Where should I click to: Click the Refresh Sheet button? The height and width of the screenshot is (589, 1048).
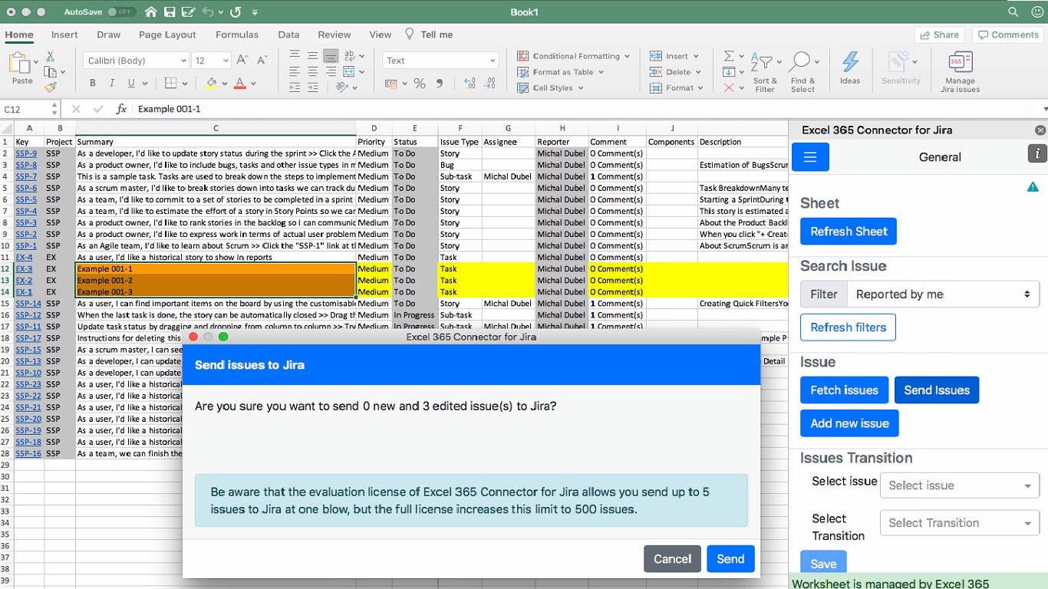click(x=849, y=232)
